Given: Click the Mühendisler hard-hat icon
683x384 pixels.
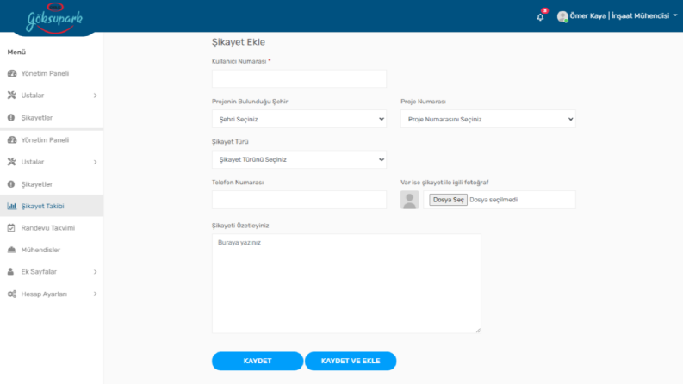Looking at the screenshot, I should pyautogui.click(x=12, y=250).
